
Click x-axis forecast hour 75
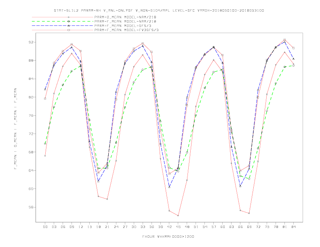[x=267, y=227]
